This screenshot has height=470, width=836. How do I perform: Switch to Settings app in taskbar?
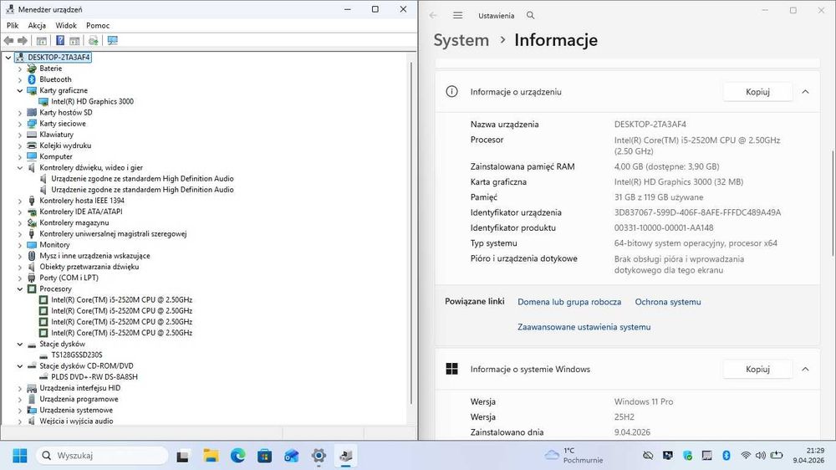[319, 456]
